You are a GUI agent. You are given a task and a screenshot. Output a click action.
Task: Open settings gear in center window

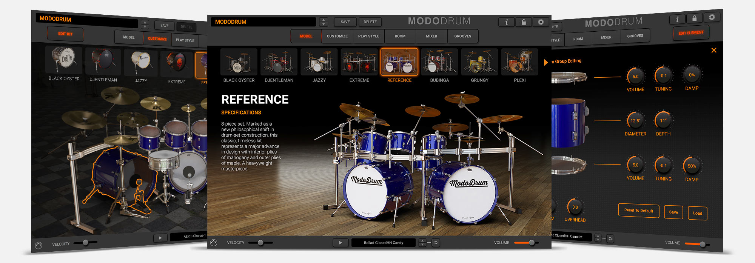pos(541,22)
